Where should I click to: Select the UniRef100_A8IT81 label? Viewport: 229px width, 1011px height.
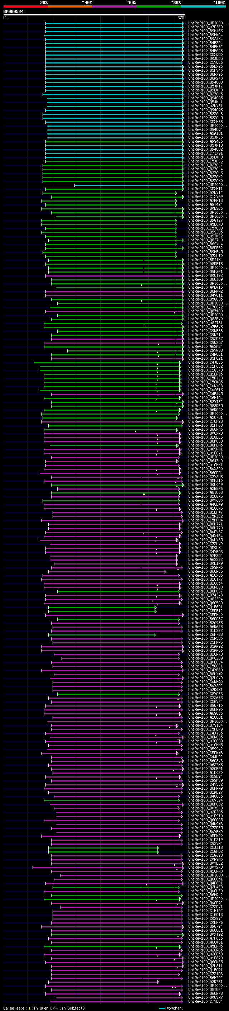coord(205,323)
